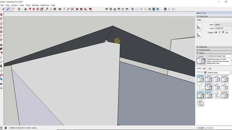Toggle X-ray face style
The width and height of the screenshot is (232, 130).
[x=132, y=9]
